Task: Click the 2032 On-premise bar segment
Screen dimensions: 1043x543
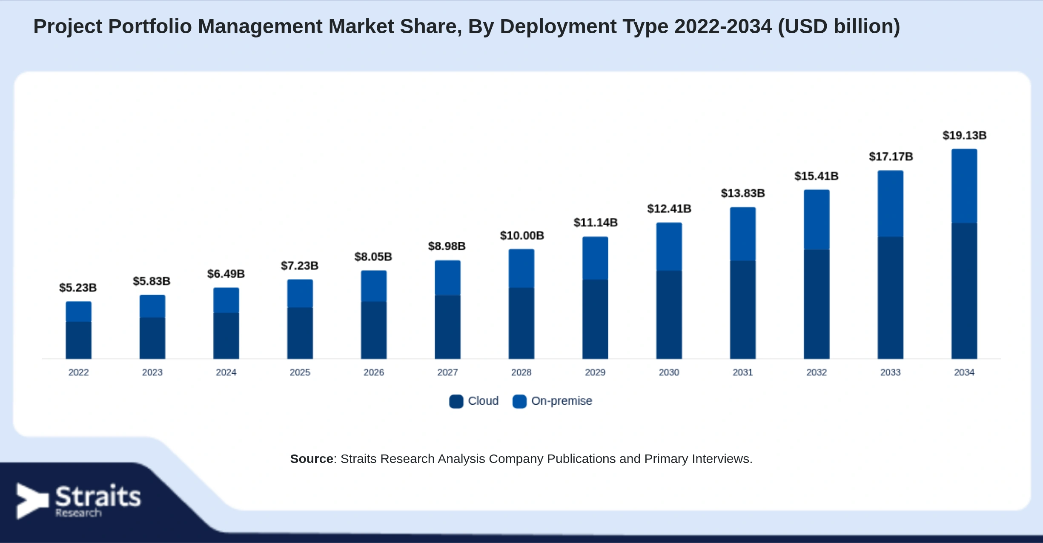Action: pos(817,220)
